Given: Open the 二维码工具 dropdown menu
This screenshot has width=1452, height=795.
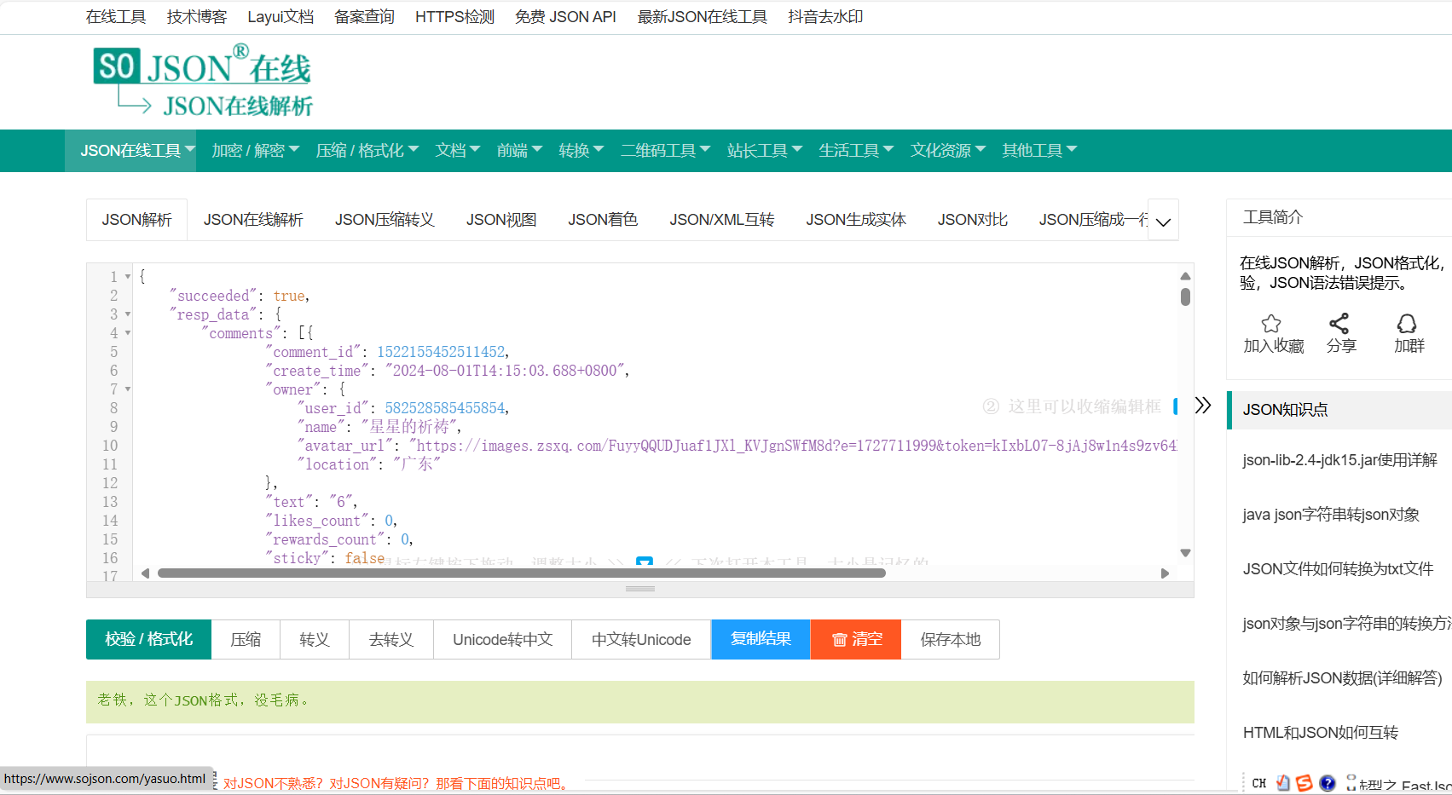Looking at the screenshot, I should pos(665,151).
